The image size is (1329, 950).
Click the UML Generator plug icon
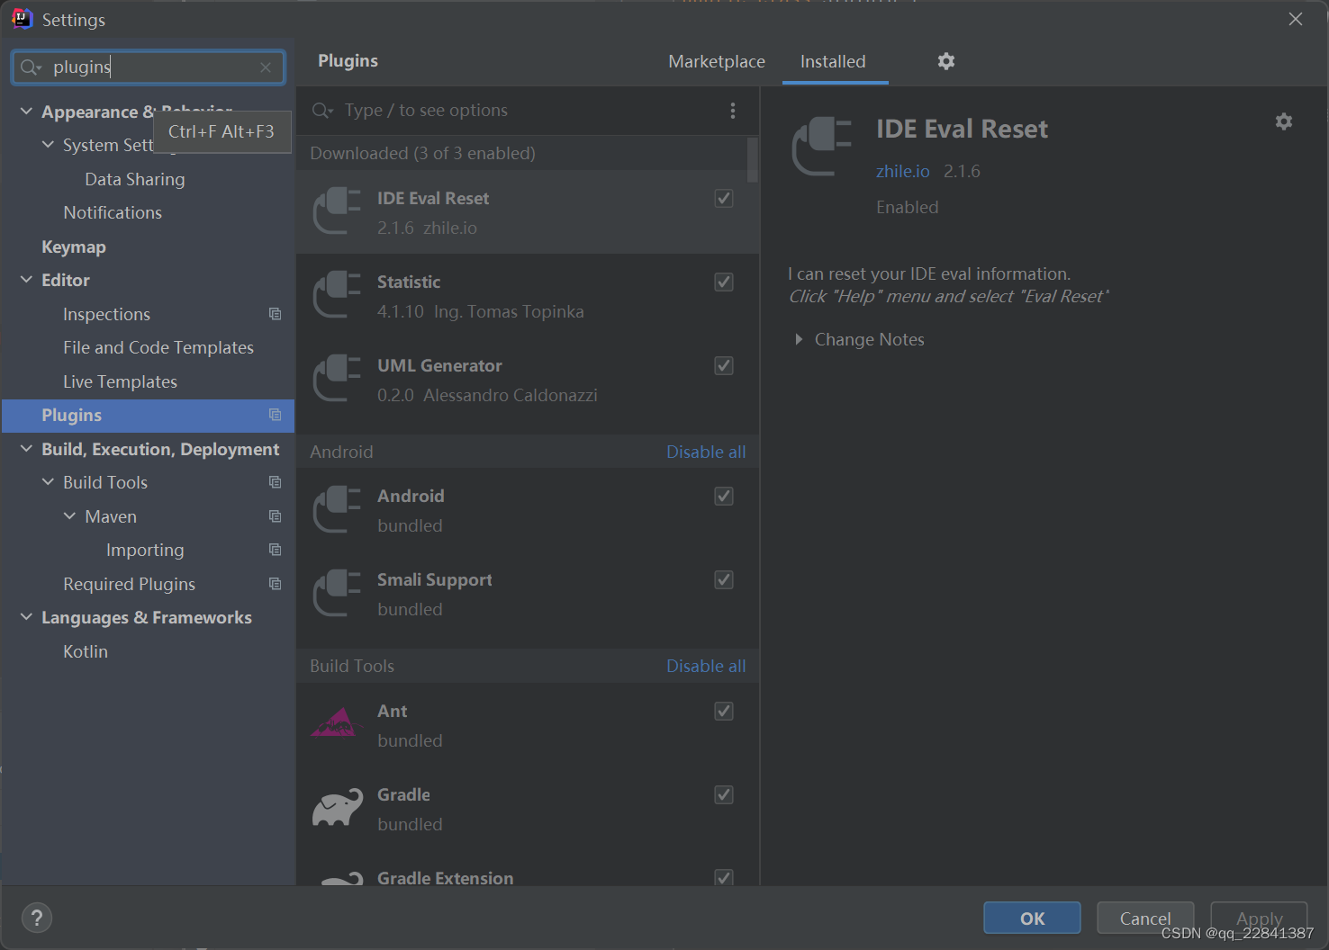click(x=337, y=378)
